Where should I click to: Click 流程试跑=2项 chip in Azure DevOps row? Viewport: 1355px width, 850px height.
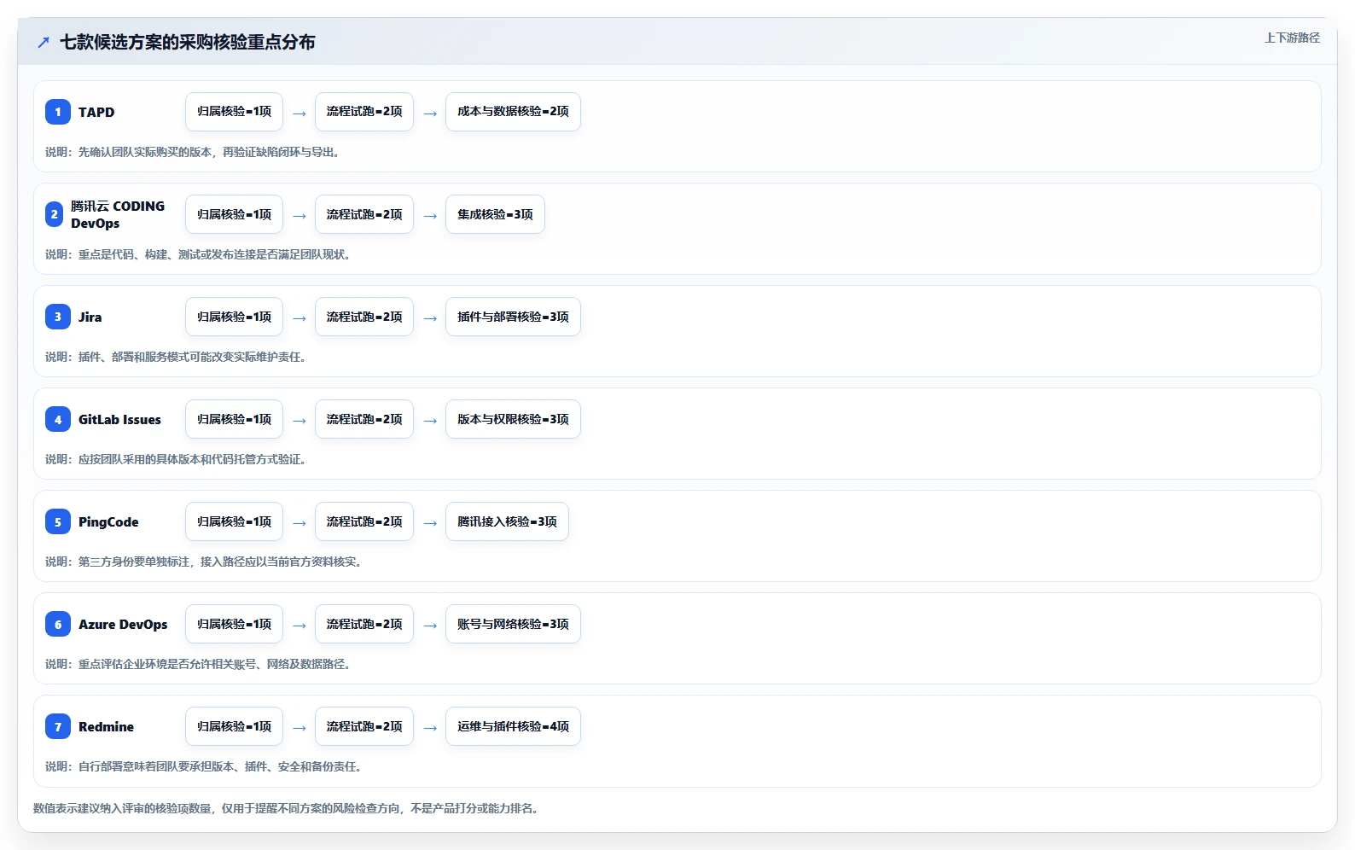pos(364,624)
